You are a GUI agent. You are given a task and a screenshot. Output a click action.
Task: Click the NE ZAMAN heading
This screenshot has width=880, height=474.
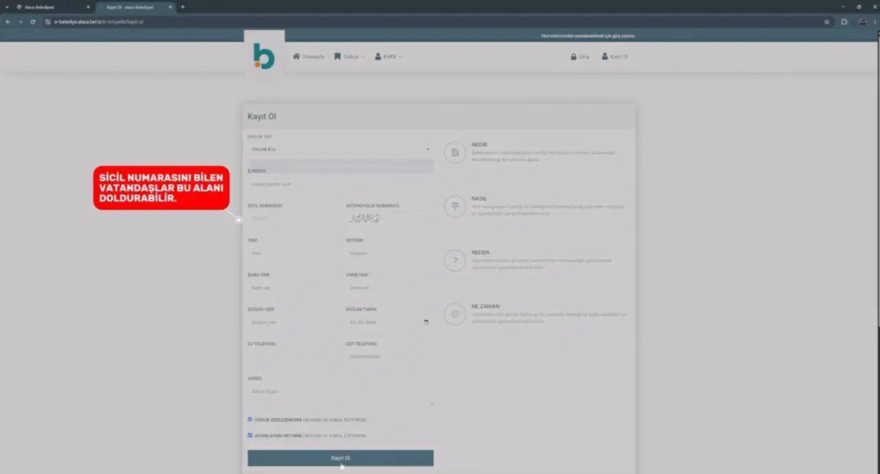485,306
